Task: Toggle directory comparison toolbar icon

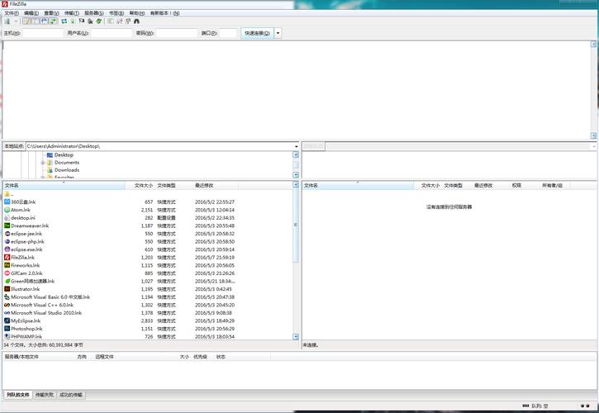Action: pos(120,21)
